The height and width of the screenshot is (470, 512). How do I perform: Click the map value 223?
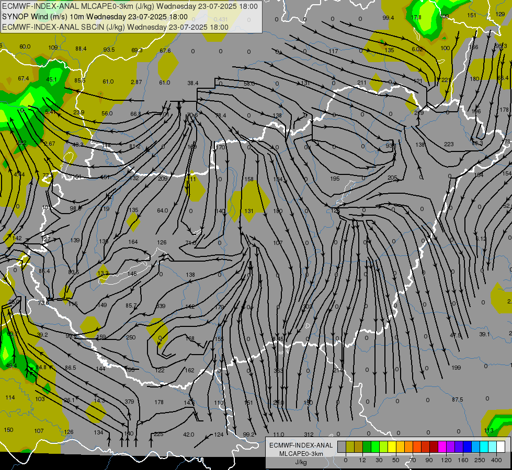click(x=449, y=144)
